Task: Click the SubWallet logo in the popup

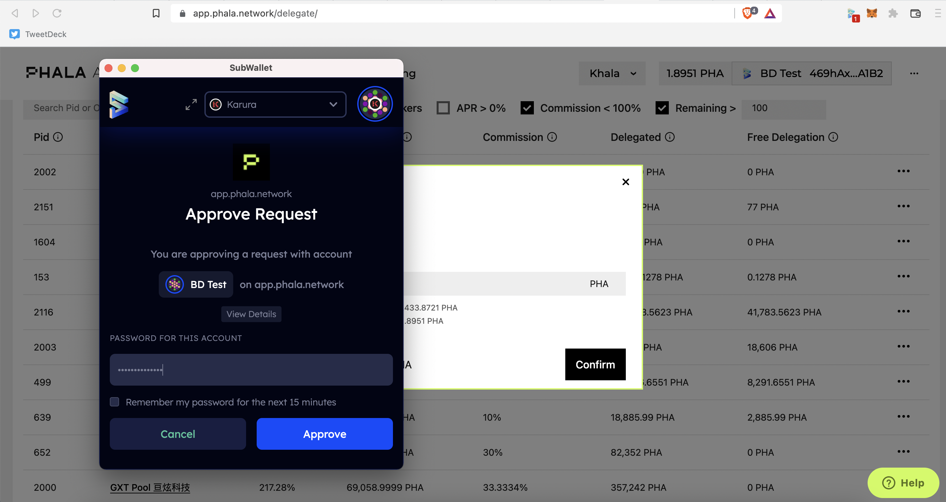Action: click(x=119, y=105)
